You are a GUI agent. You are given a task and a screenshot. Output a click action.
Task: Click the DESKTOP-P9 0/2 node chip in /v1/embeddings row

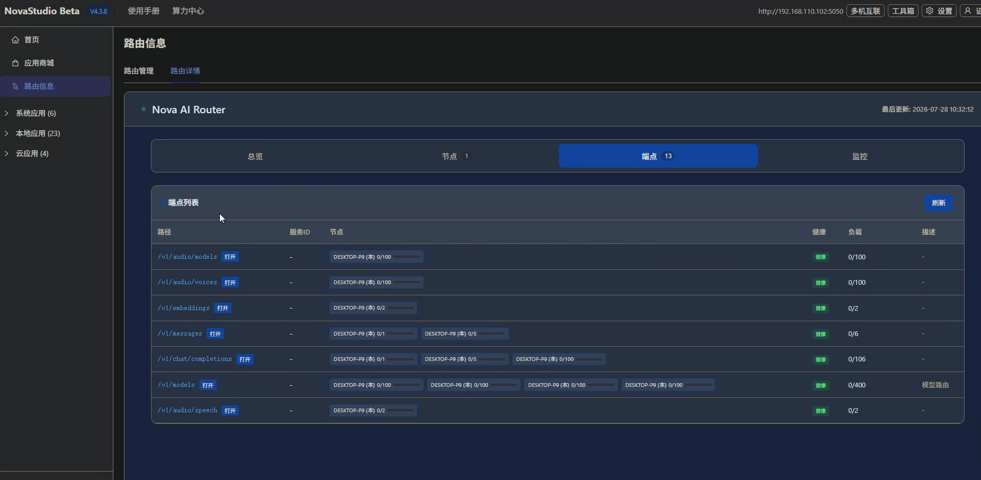[x=373, y=308]
